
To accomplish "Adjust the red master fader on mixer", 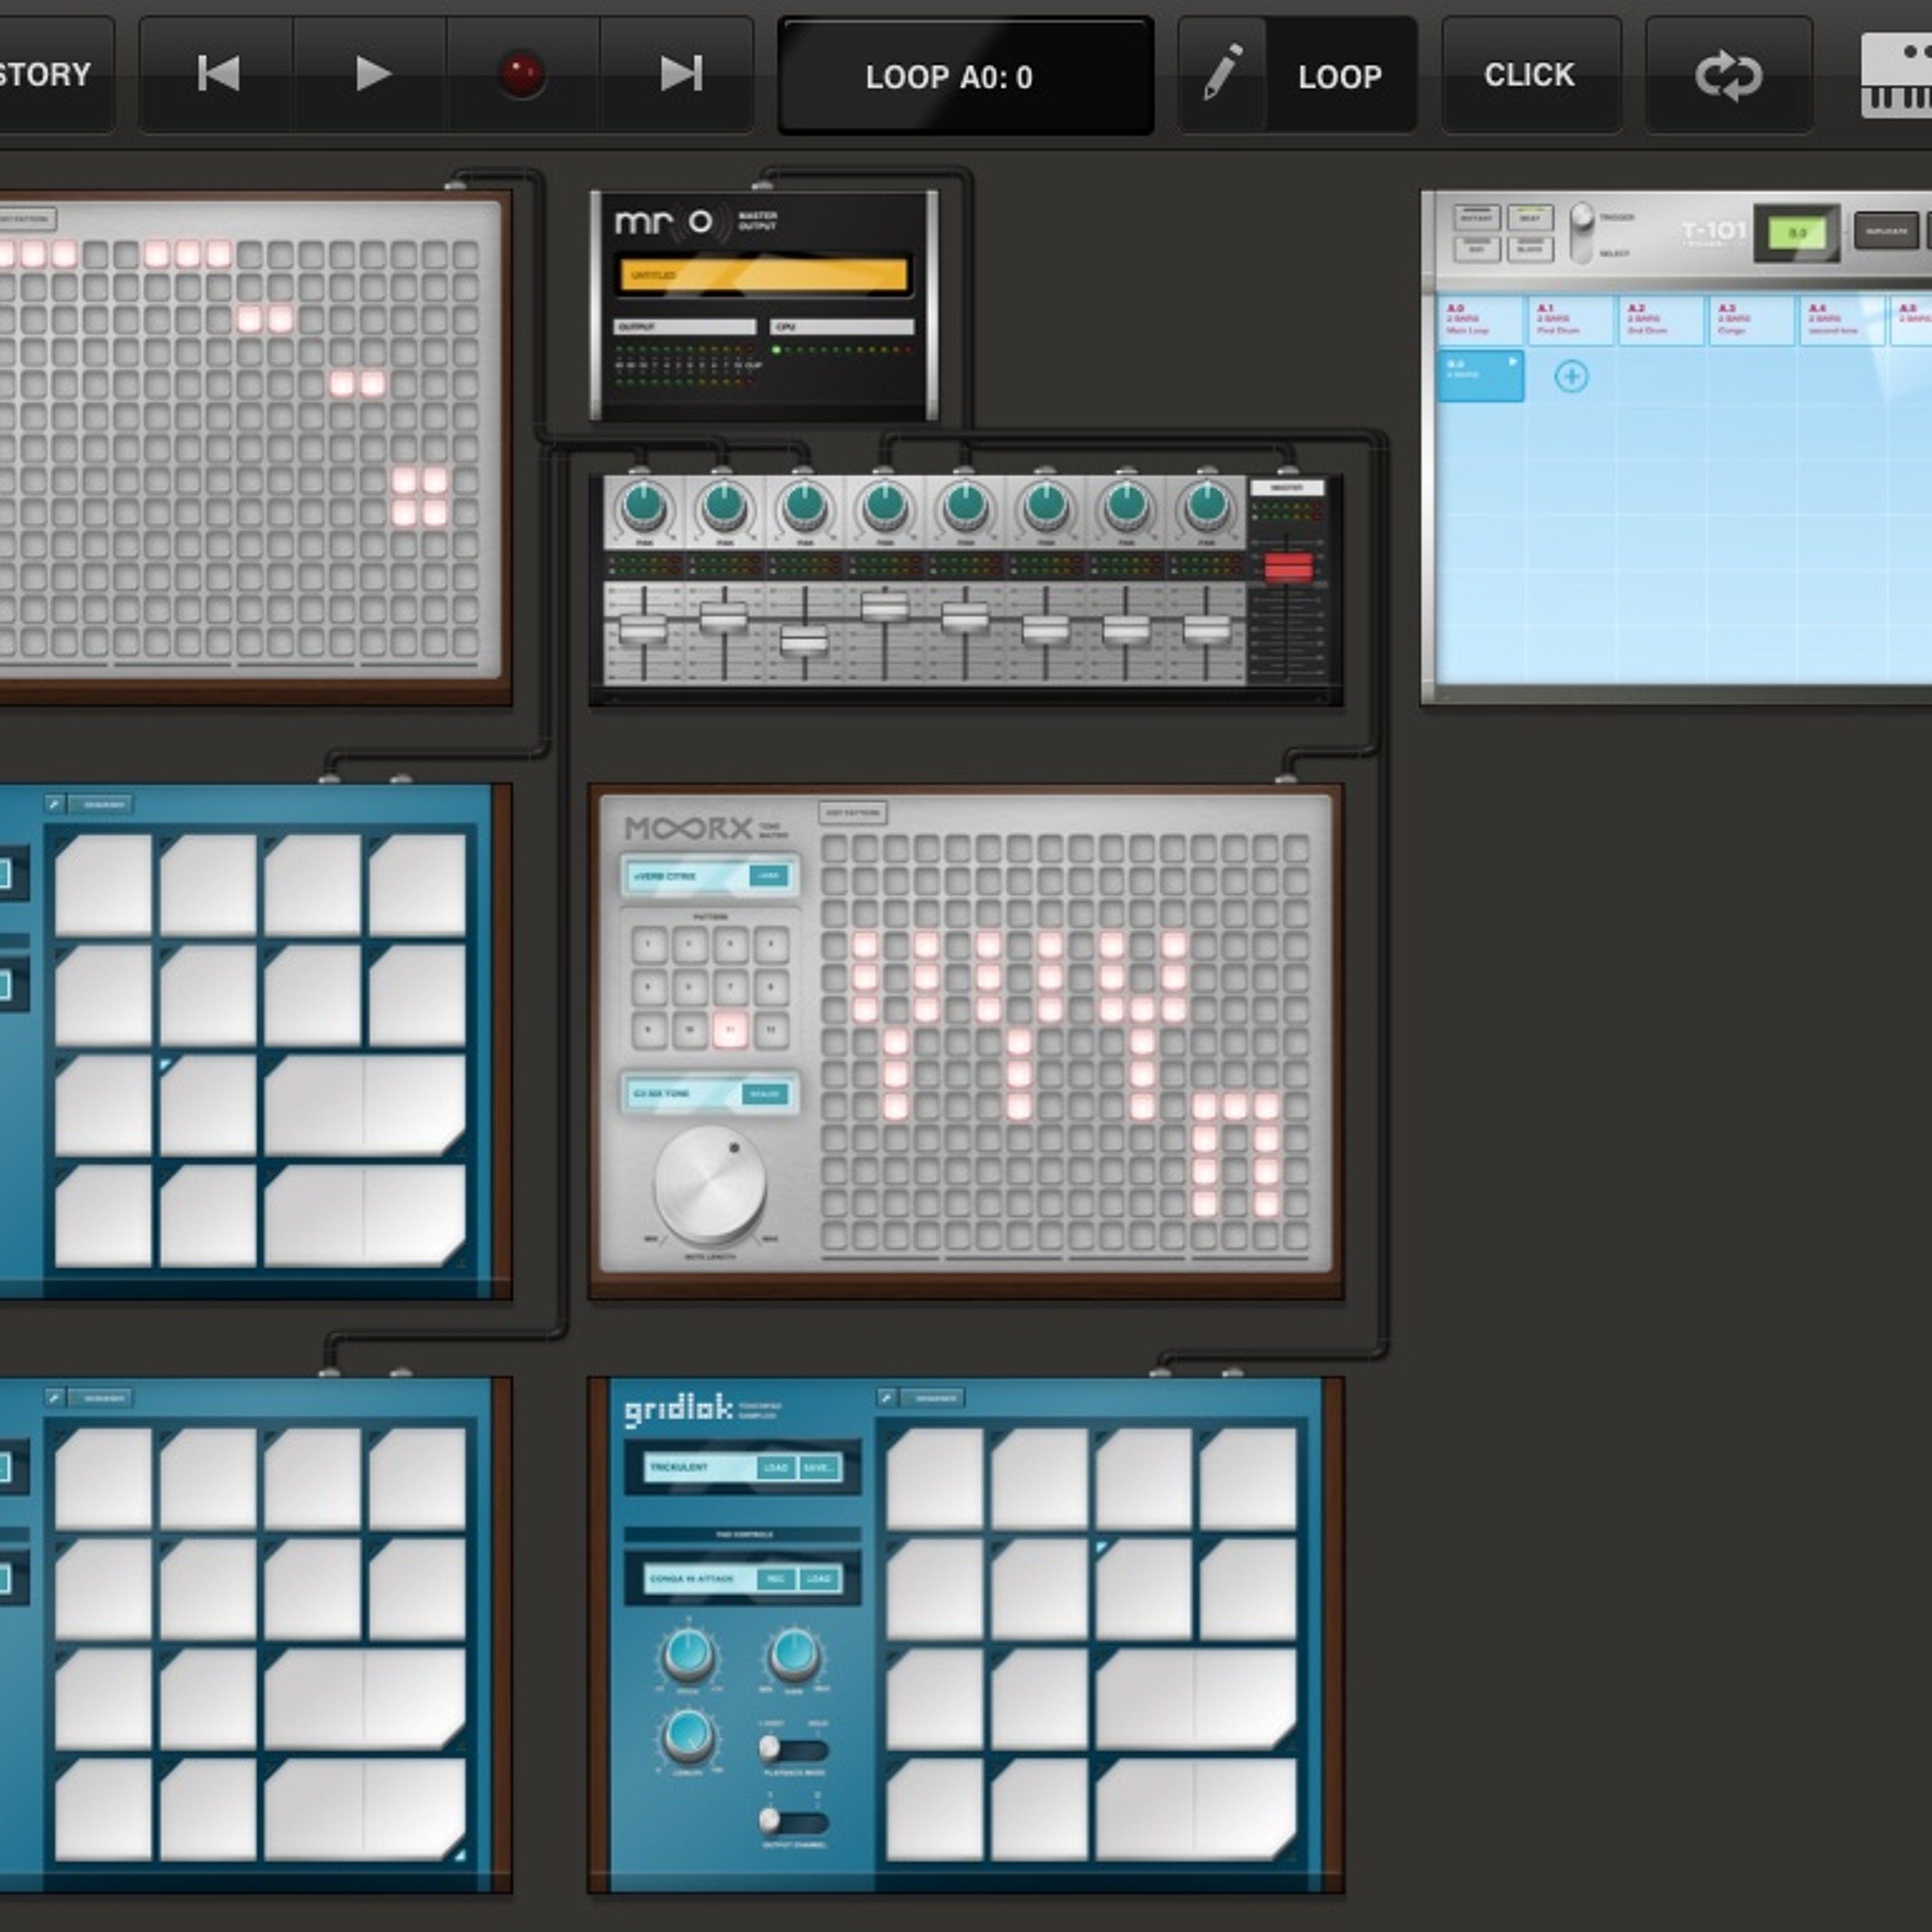I will tap(1288, 567).
